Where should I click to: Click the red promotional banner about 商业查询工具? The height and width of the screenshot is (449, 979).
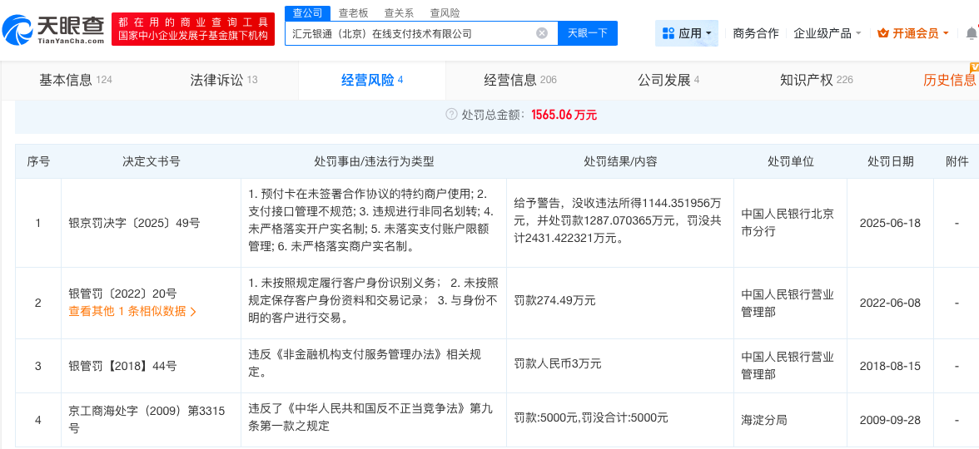pyautogui.click(x=193, y=29)
